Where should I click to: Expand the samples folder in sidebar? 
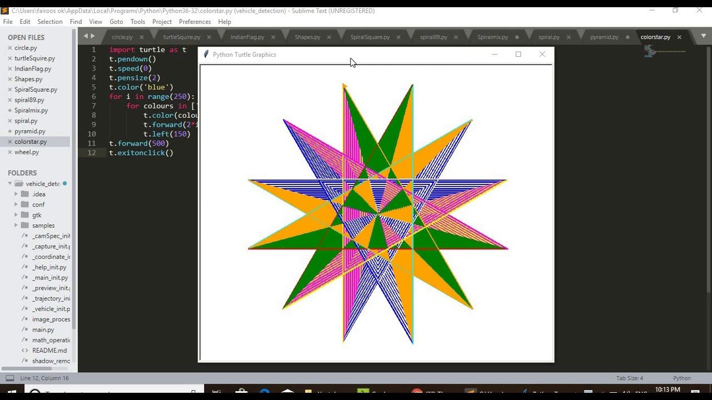tap(16, 226)
